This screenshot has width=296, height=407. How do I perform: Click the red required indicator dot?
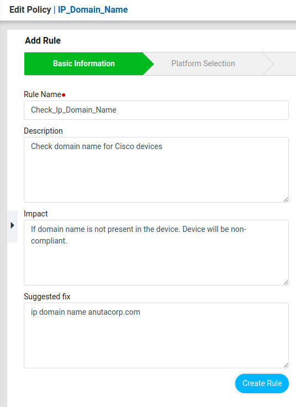pyautogui.click(x=64, y=95)
